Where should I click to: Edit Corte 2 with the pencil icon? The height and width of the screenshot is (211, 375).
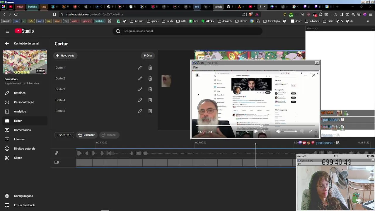pyautogui.click(x=140, y=79)
